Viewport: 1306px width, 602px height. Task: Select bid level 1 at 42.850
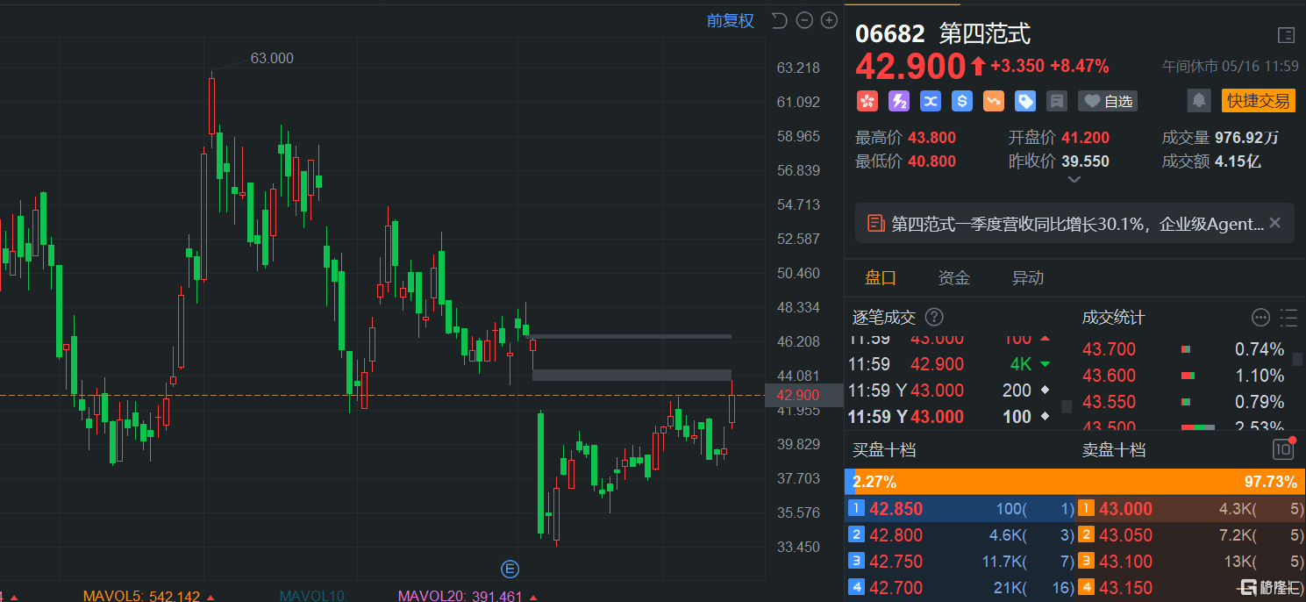tap(960, 509)
